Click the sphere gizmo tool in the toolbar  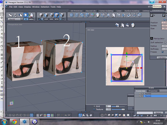pyautogui.click(x=93, y=15)
